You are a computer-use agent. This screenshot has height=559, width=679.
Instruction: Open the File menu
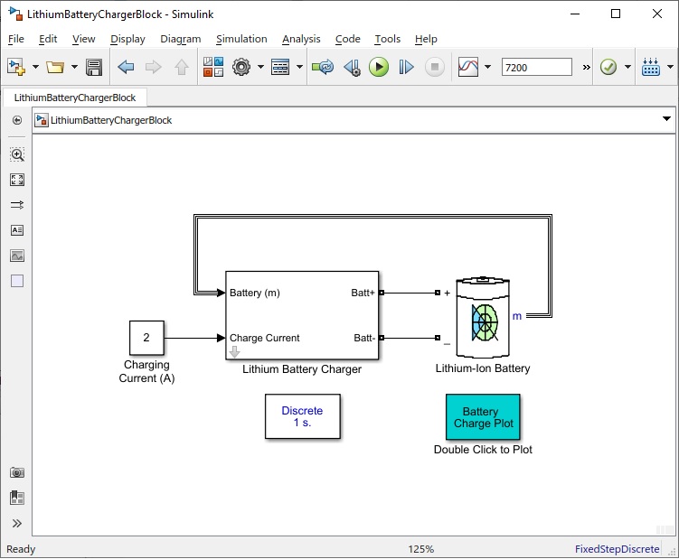pyautogui.click(x=16, y=39)
